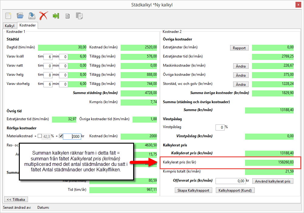Go back with the Tillbaka button

pos(16,199)
